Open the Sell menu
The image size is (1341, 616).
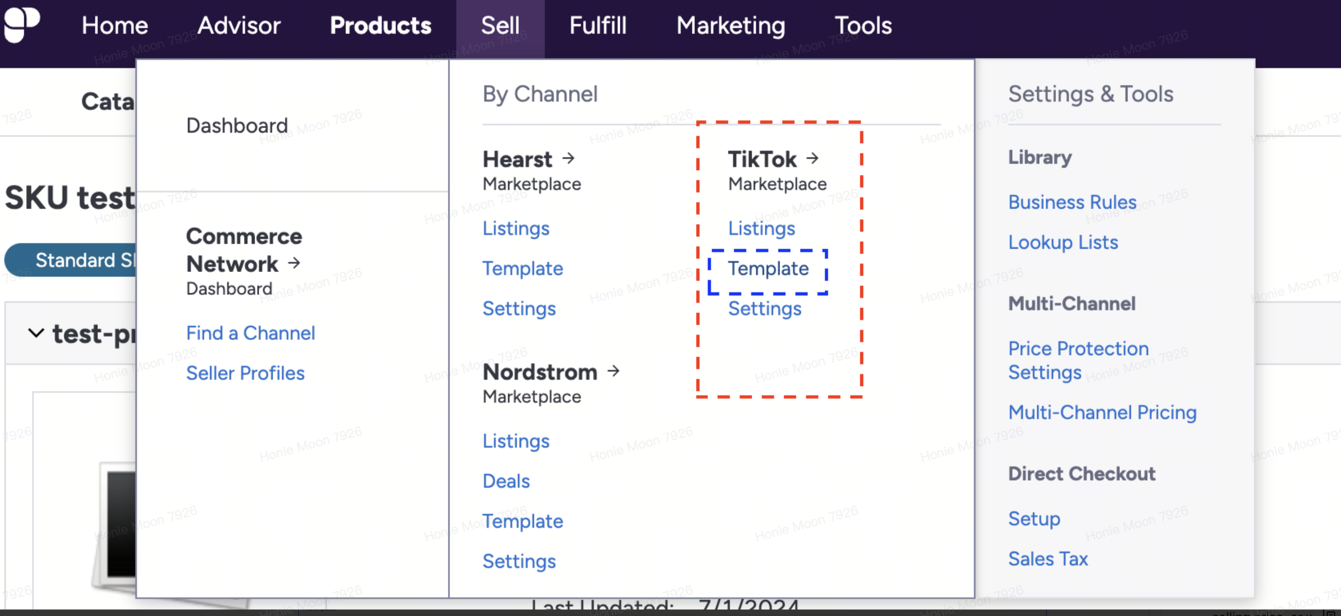[x=500, y=25]
